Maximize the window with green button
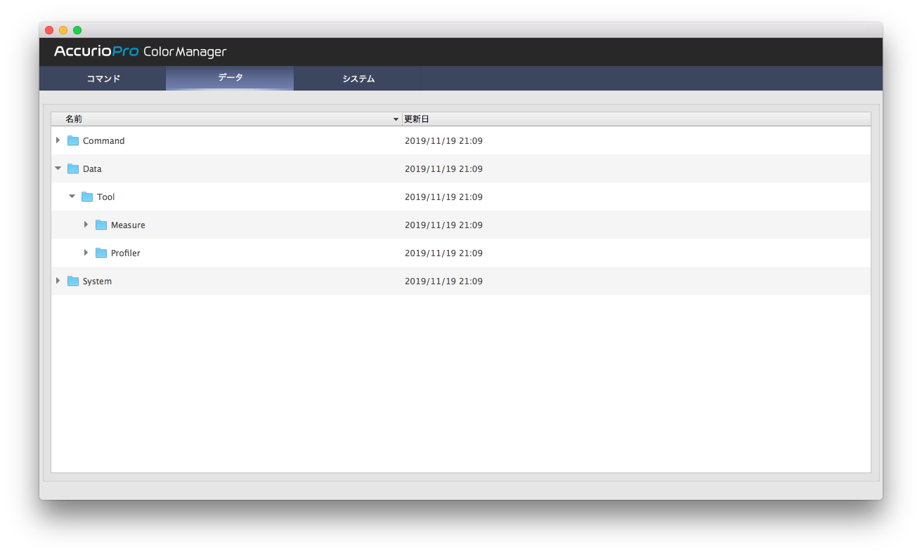Screen dimensions: 922x556 pos(77,30)
